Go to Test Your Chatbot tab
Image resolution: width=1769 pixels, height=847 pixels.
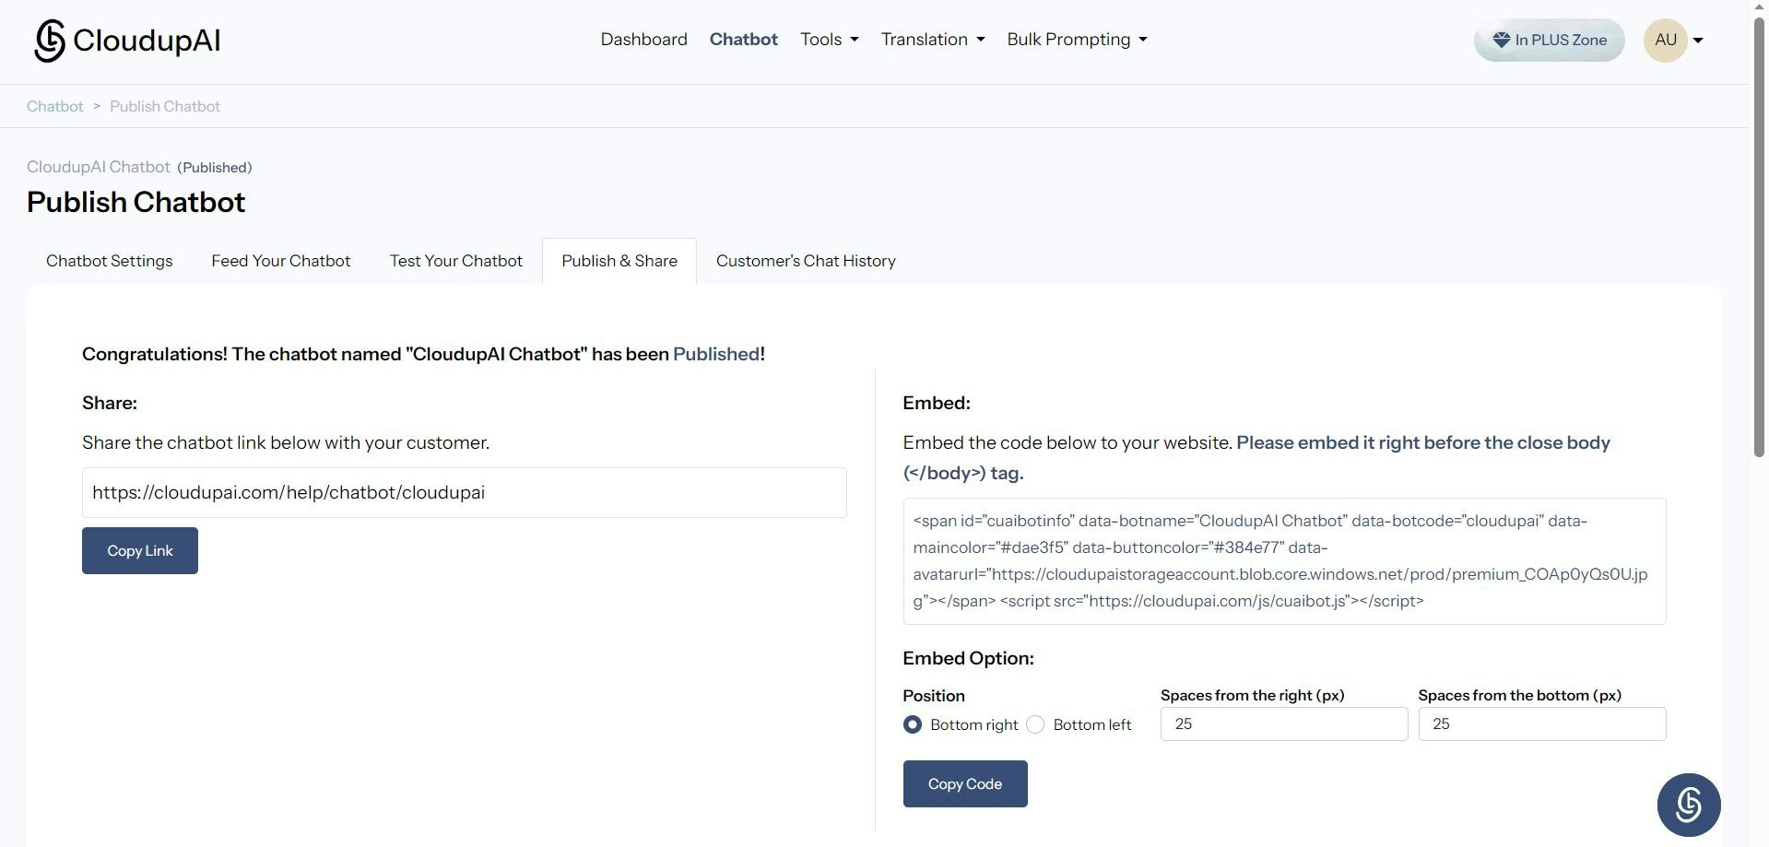click(x=456, y=261)
